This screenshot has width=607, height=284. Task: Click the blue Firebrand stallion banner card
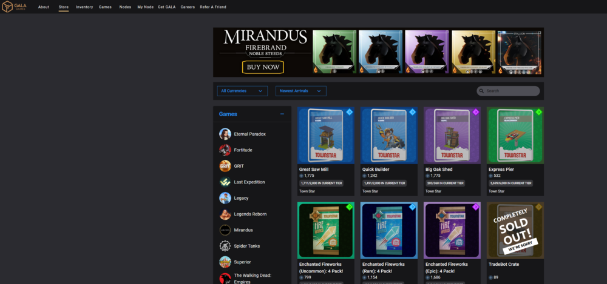coord(381,52)
